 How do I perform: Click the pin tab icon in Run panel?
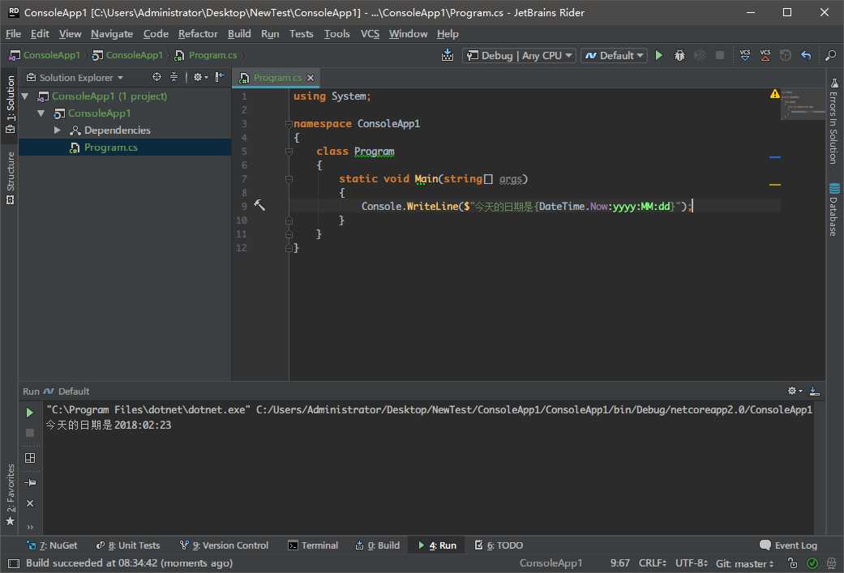coord(30,482)
